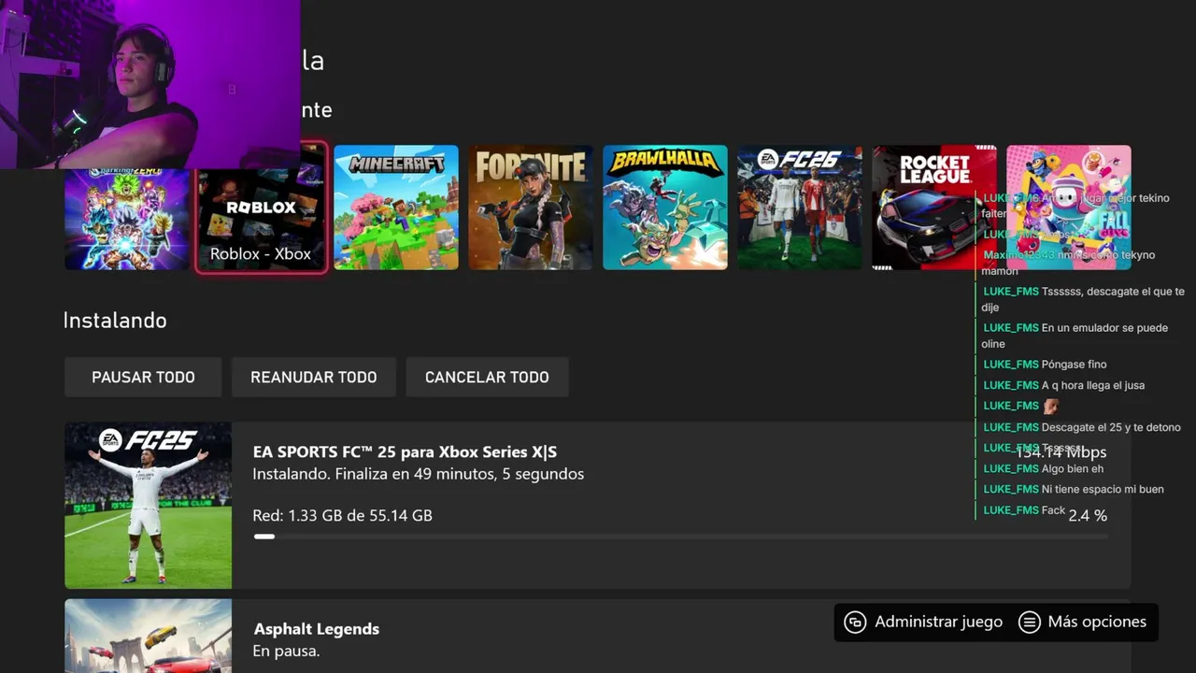Click the emoji in LUKE_FMS chat message
The image size is (1196, 673).
coord(1050,406)
